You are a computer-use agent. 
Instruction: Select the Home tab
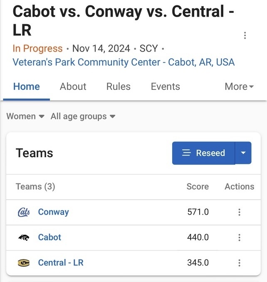27,87
